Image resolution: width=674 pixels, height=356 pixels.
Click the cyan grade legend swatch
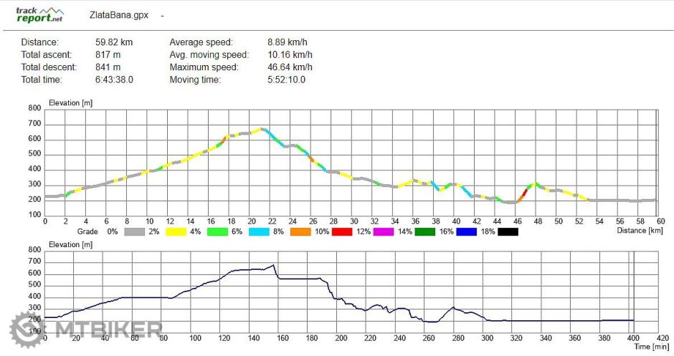pyautogui.click(x=259, y=231)
